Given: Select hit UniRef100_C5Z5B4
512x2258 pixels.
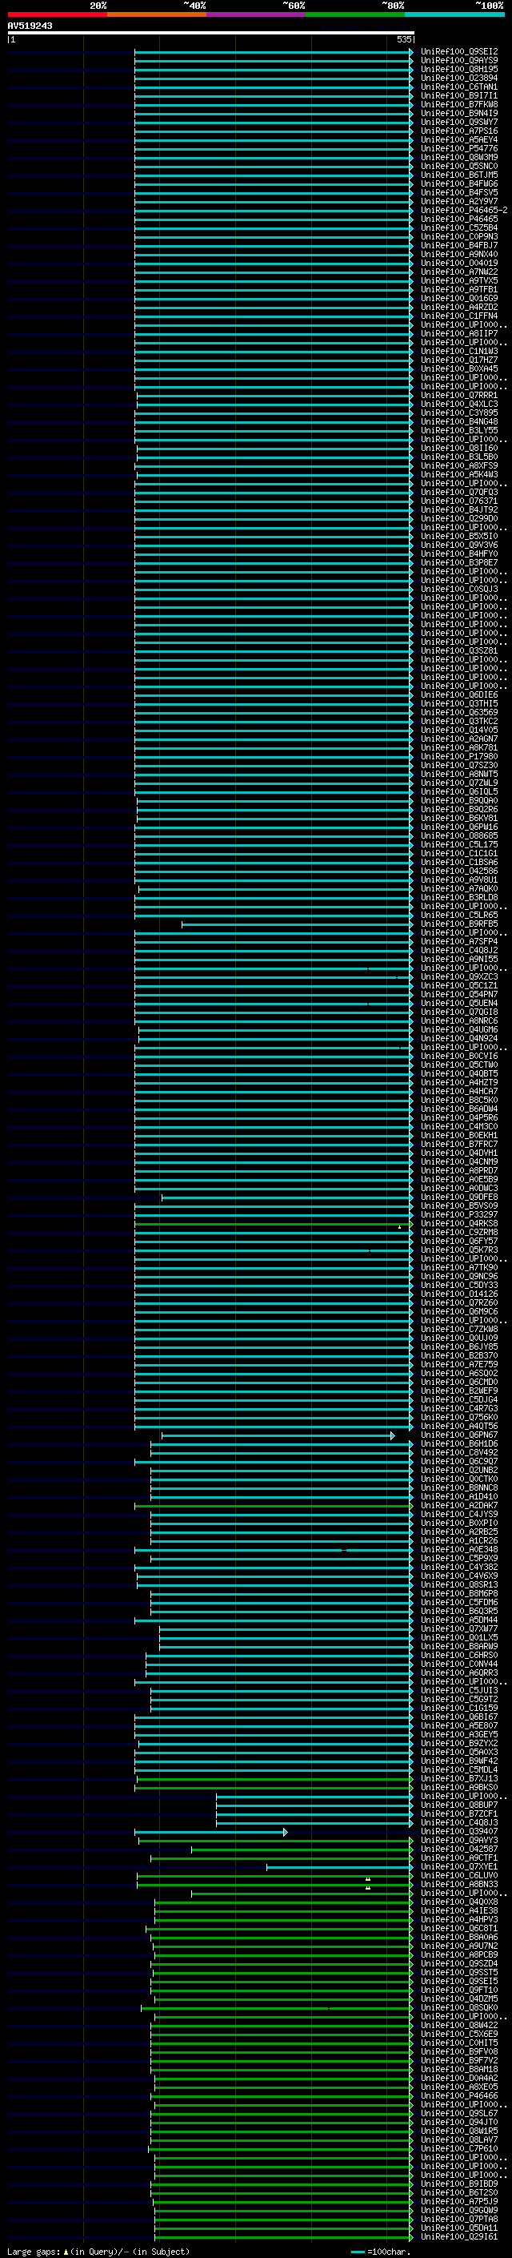Looking at the screenshot, I should point(459,228).
